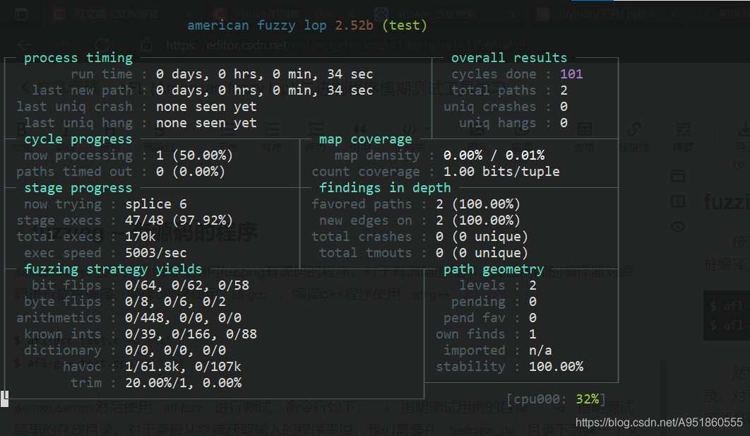750x436 pixels.
Task: Open the tab actions icon in browser
Action: coord(21,14)
